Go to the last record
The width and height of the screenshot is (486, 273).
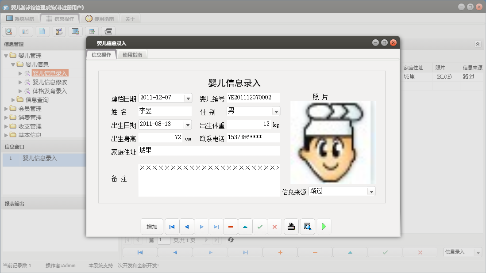[216, 226]
